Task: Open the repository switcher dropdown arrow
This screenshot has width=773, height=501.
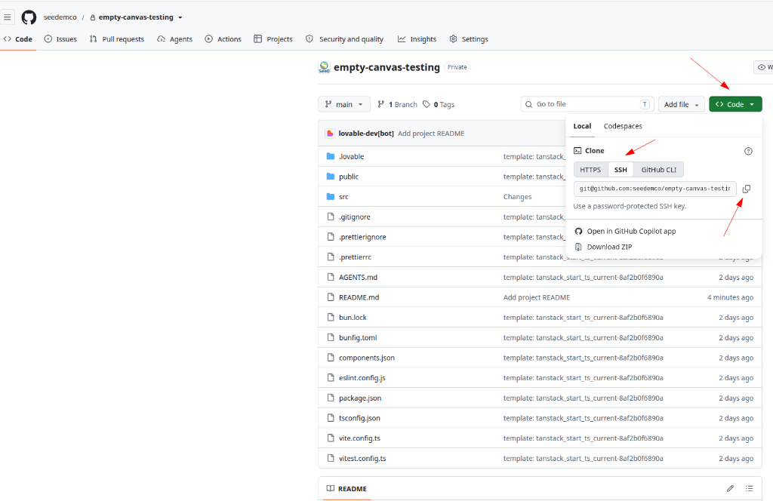Action: click(x=180, y=18)
